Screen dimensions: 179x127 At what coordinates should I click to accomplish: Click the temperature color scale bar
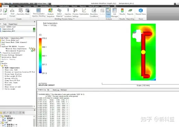click(40, 56)
